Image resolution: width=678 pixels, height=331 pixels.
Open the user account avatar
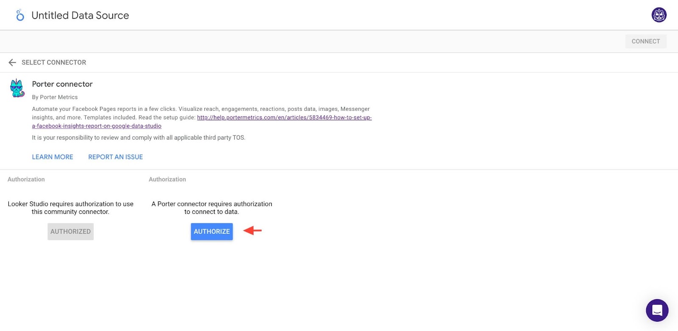point(659,15)
